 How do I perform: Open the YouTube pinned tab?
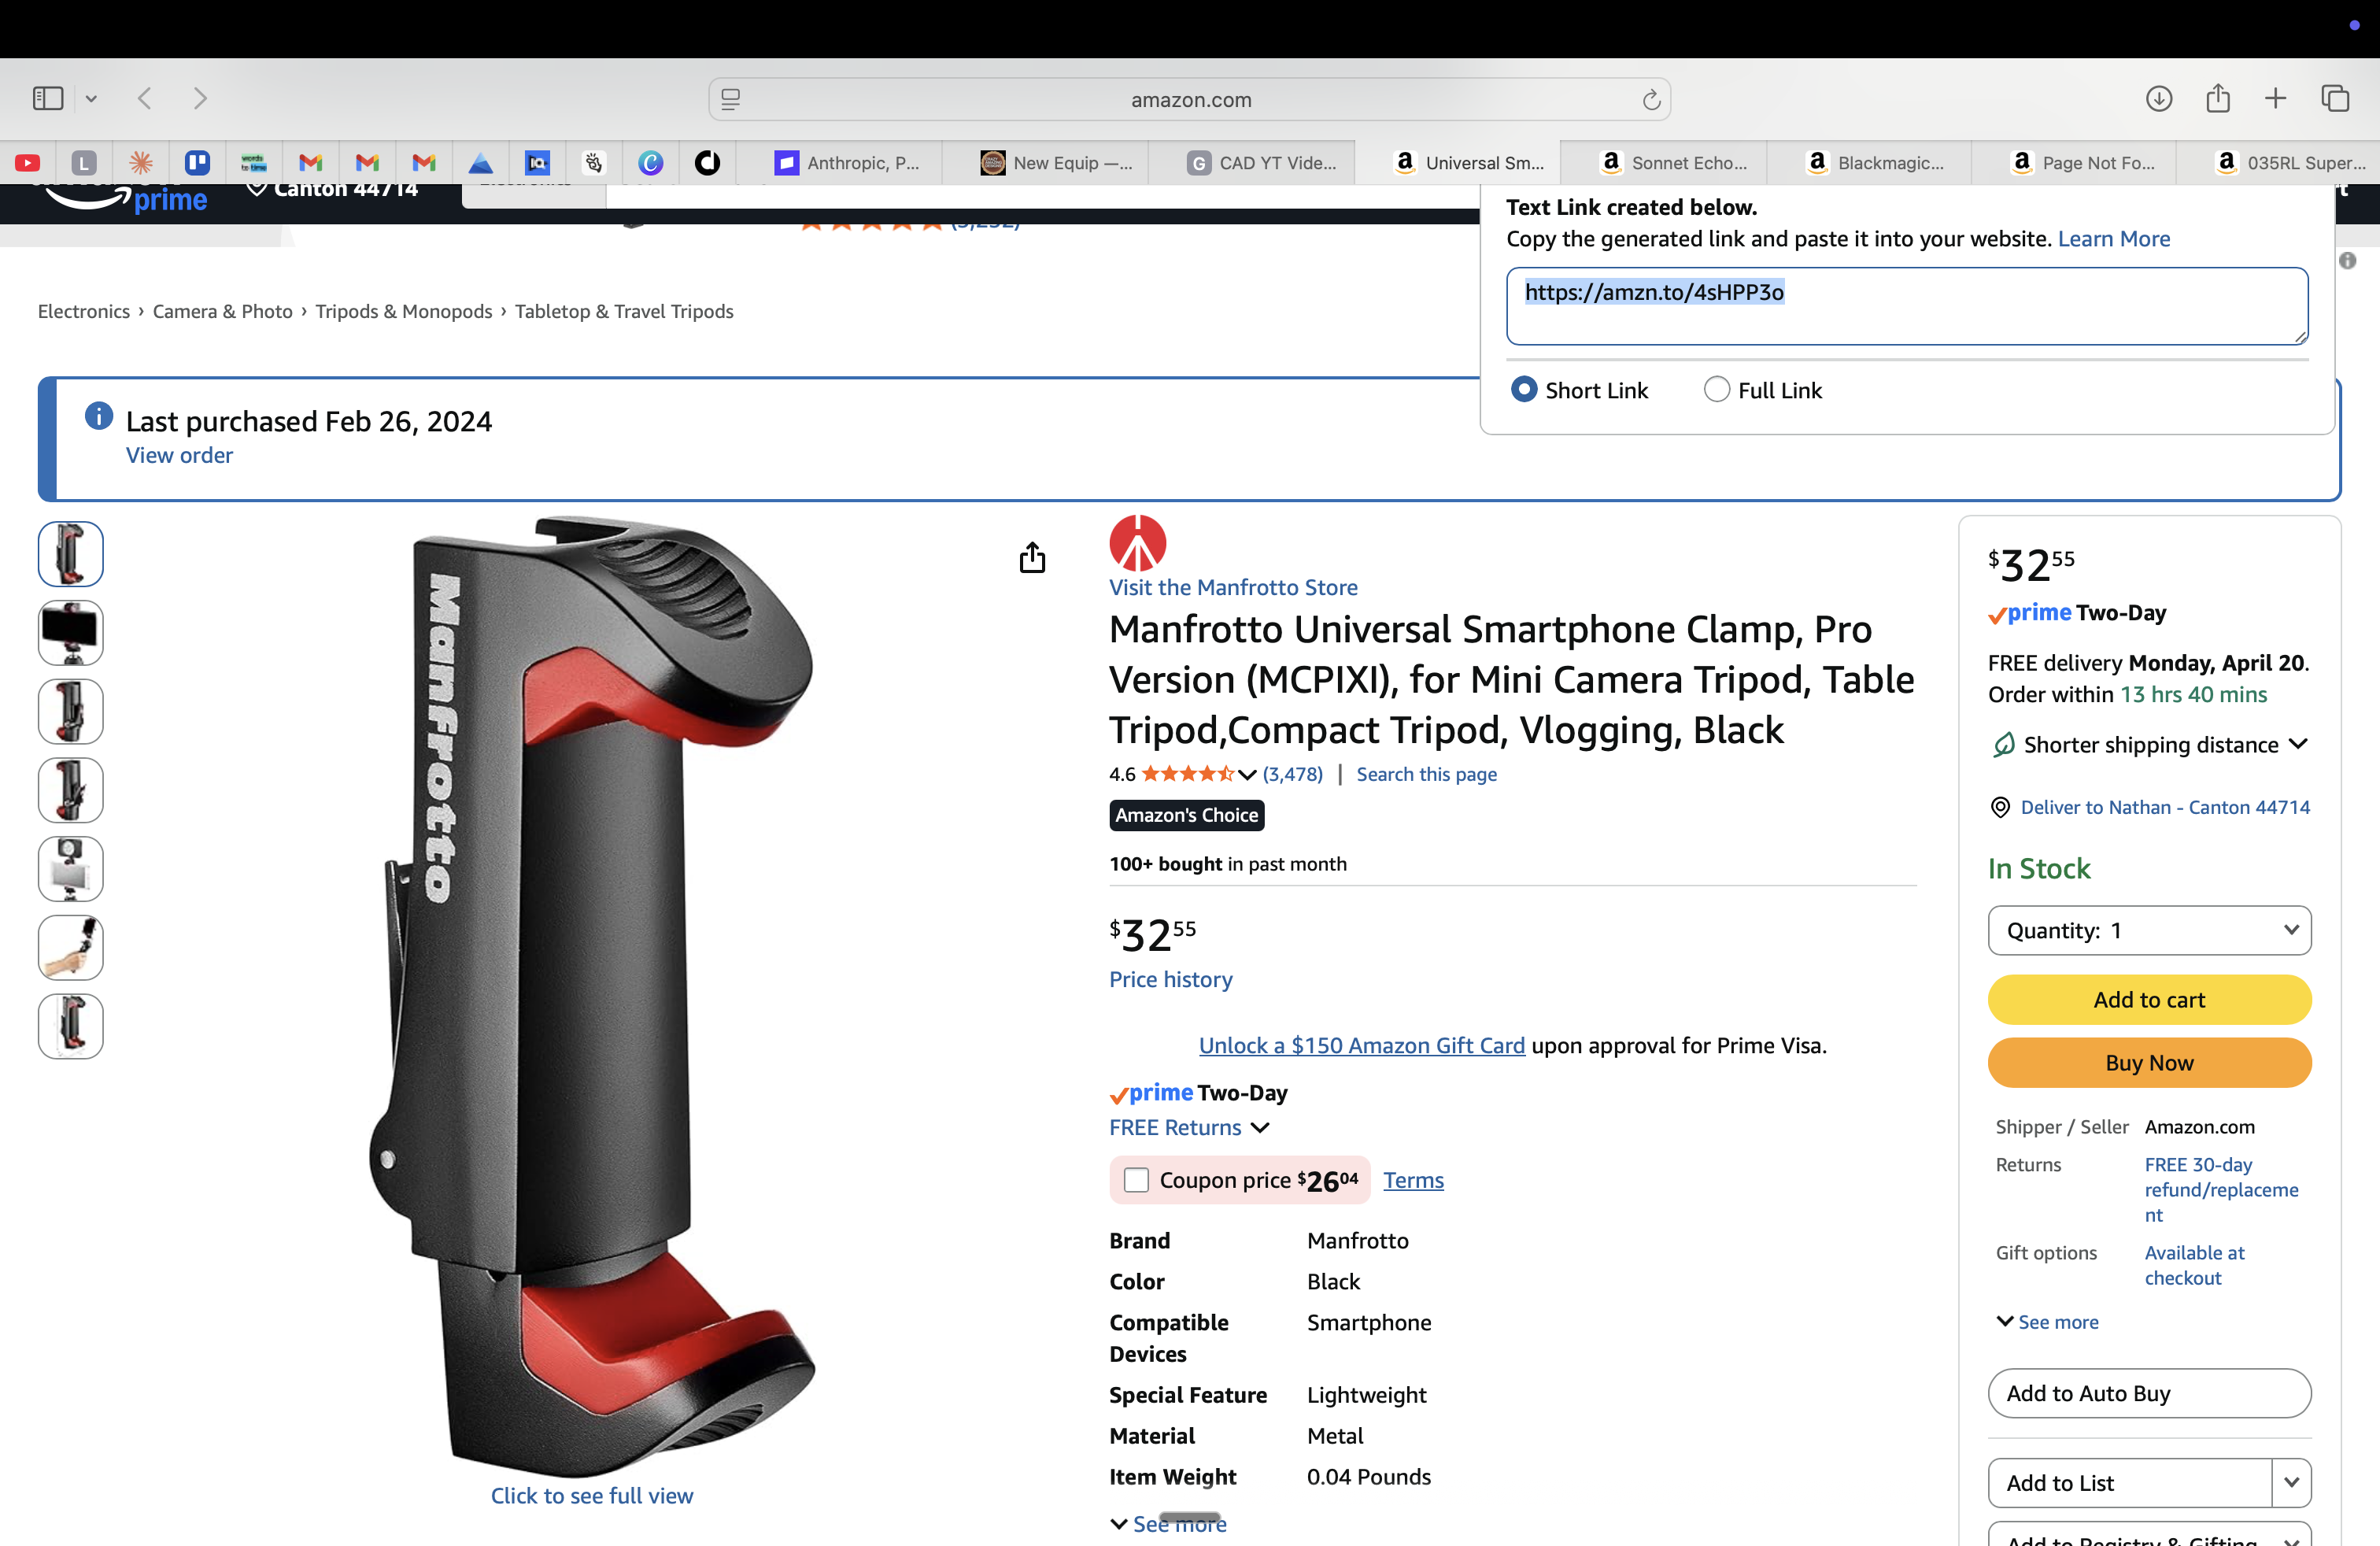point(27,162)
